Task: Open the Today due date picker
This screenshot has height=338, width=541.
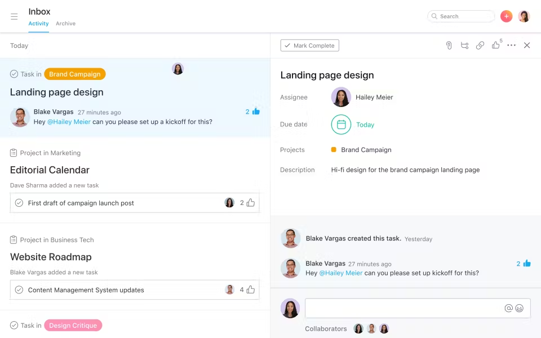Action: (365, 125)
